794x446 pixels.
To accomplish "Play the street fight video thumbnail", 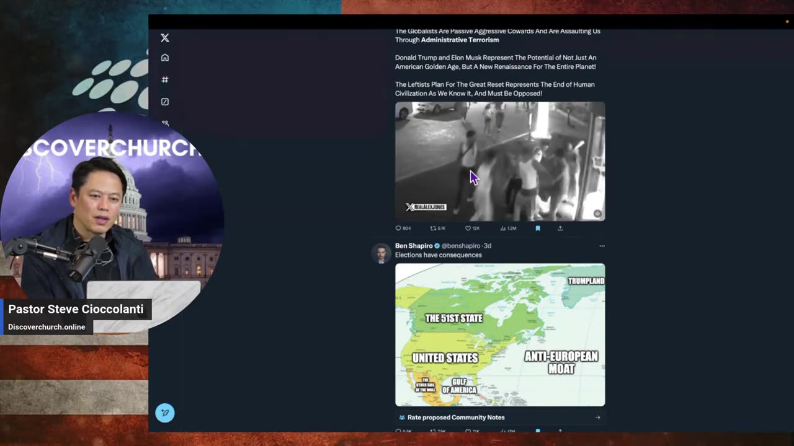I will [500, 161].
